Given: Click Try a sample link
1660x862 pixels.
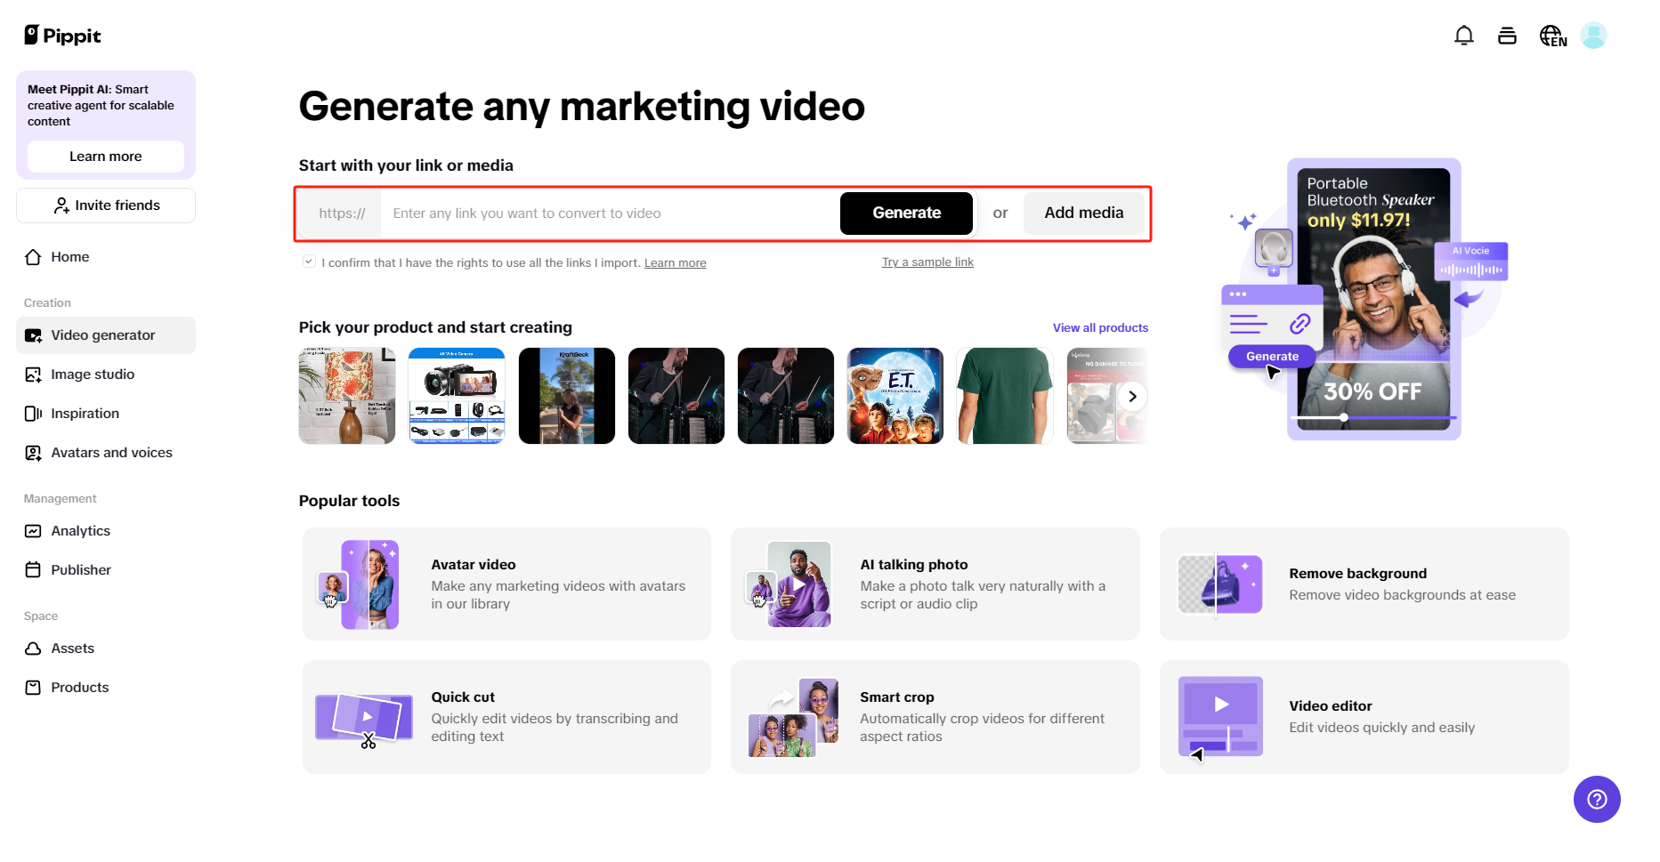Looking at the screenshot, I should [x=927, y=262].
